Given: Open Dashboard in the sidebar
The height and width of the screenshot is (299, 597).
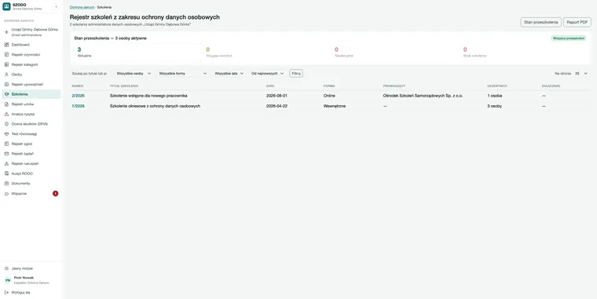Looking at the screenshot, I should pyautogui.click(x=31, y=45).
